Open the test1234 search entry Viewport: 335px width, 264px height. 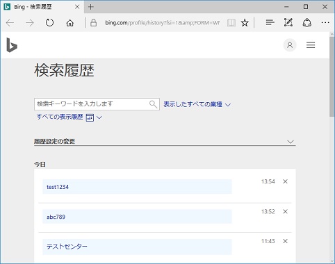pos(137,186)
